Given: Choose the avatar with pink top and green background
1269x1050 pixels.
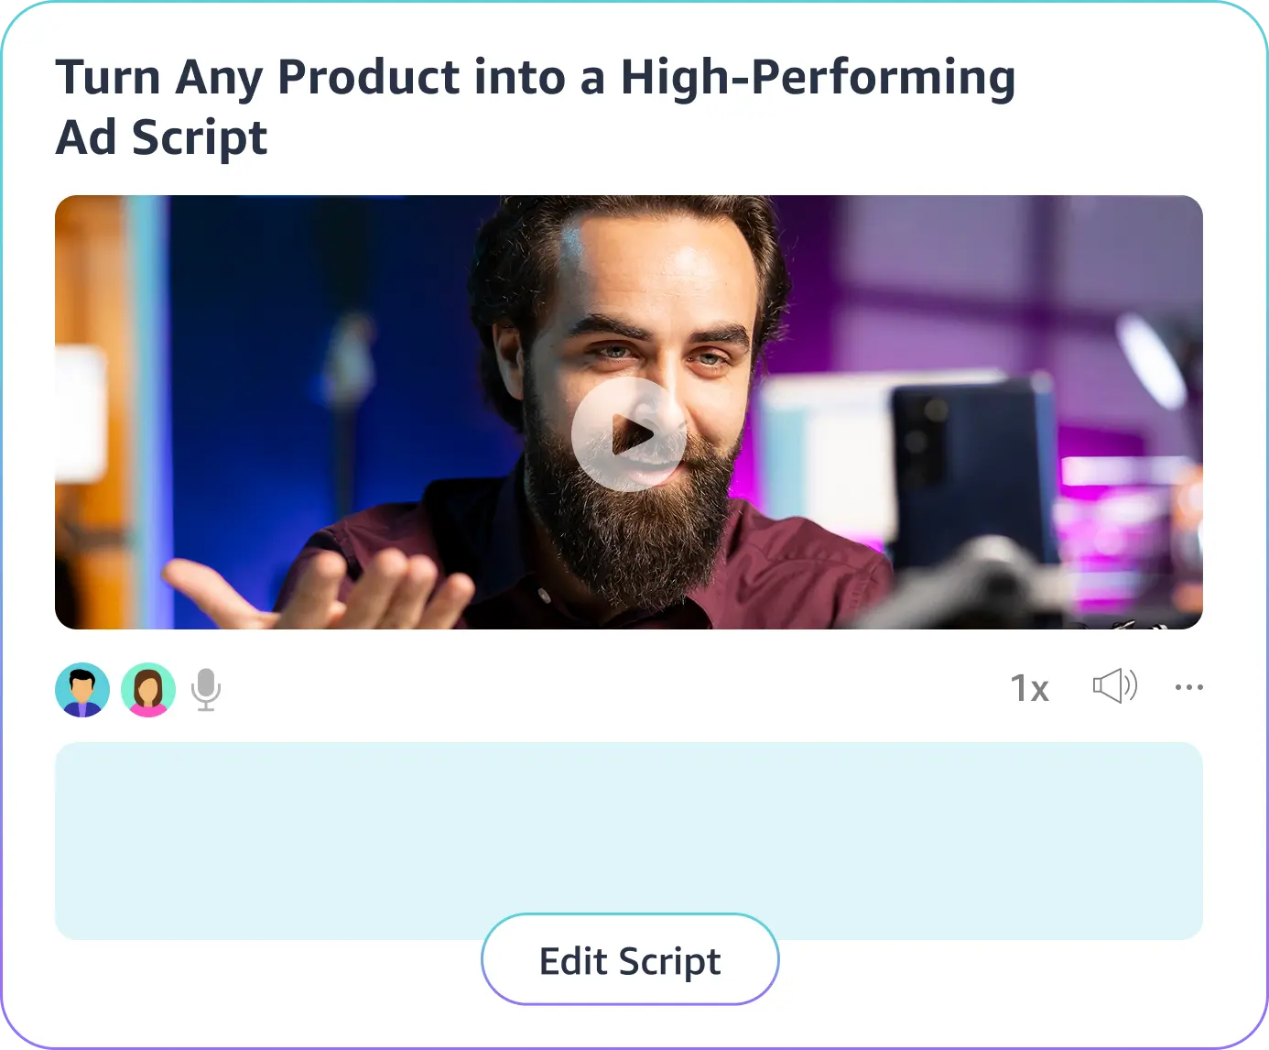Looking at the screenshot, I should click(148, 690).
